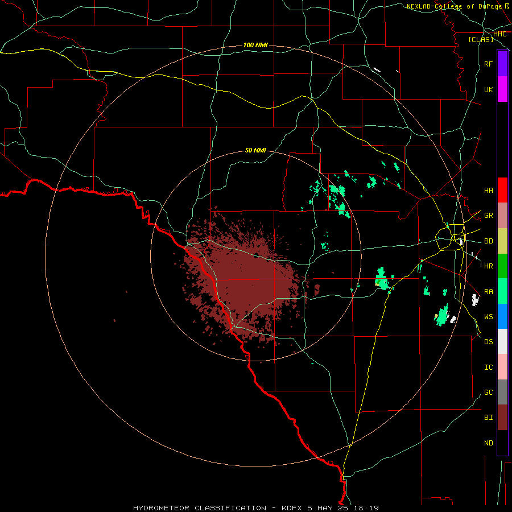Click the BI legend label
Viewport: 512px width, 512px height.
point(488,418)
